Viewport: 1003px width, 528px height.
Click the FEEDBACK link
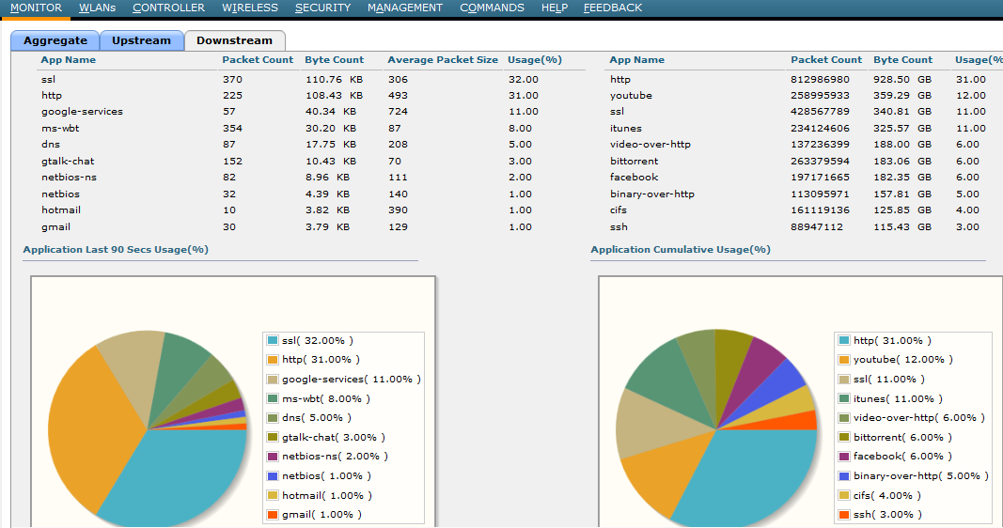(x=613, y=8)
